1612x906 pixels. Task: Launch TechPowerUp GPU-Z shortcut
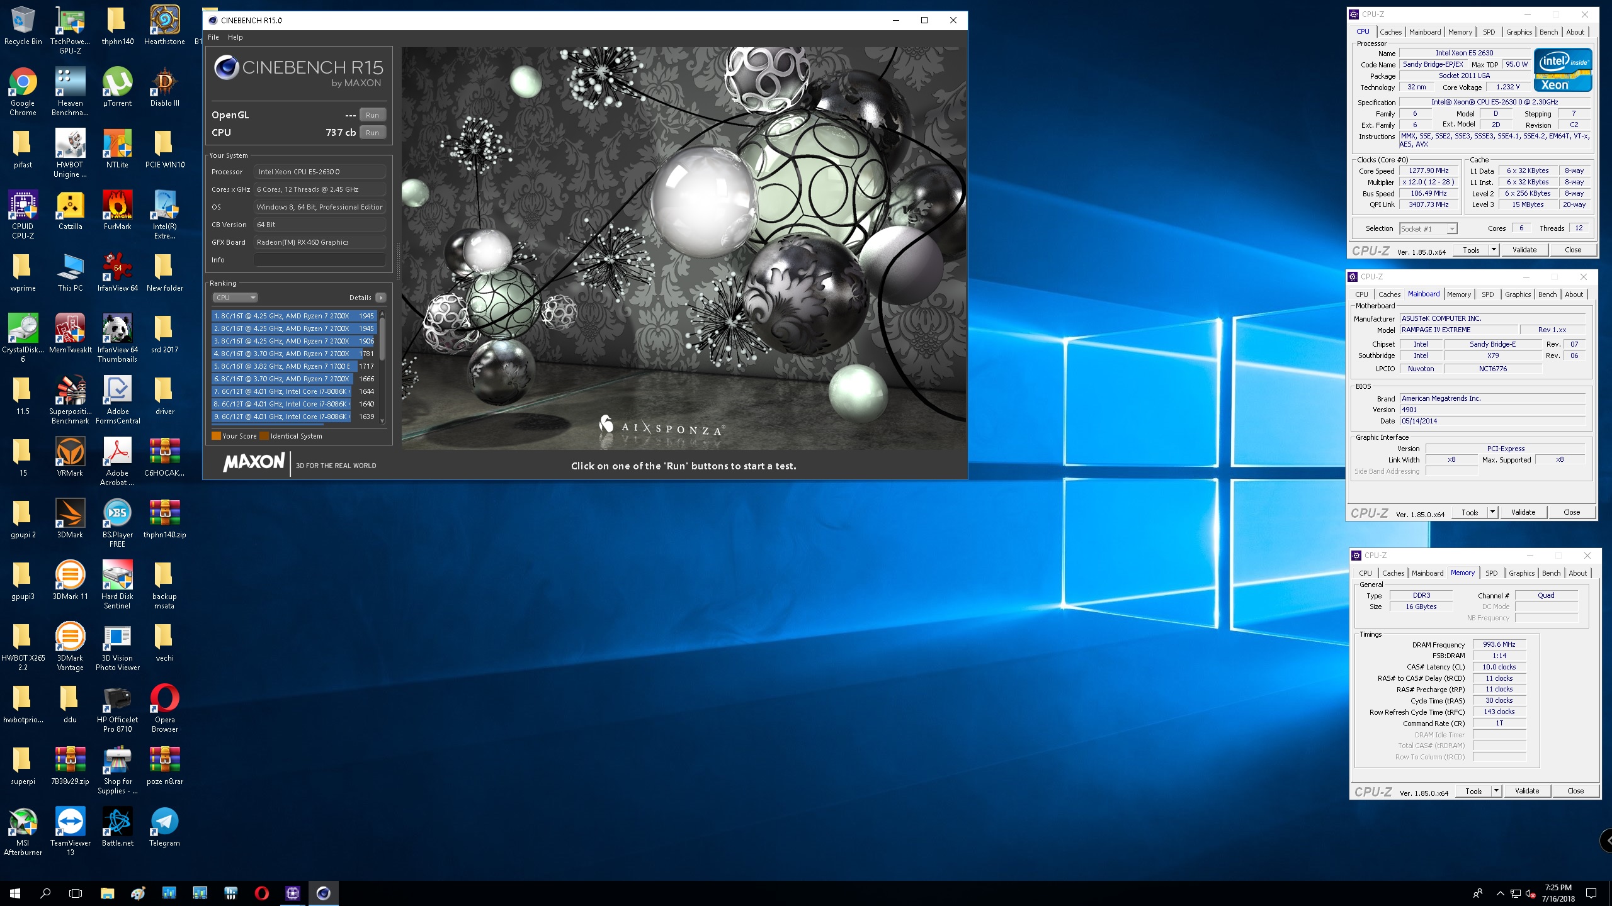70,30
